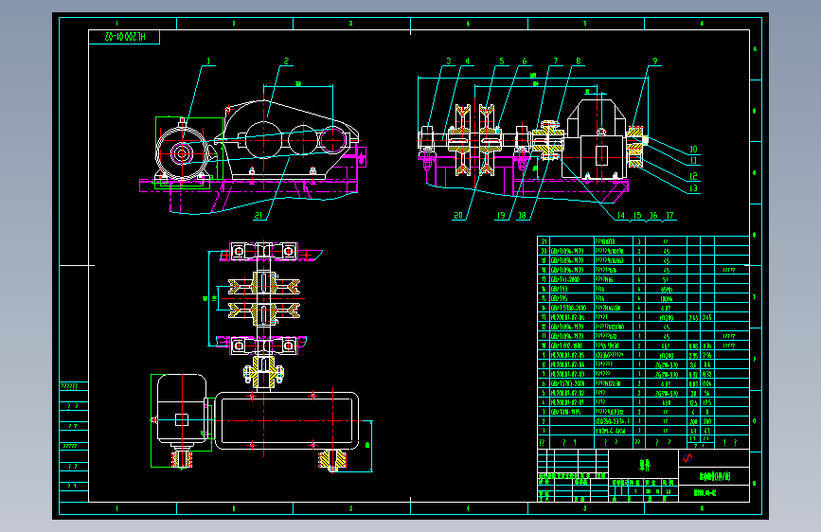Click callout number 13 right of the gearbox

(693, 188)
